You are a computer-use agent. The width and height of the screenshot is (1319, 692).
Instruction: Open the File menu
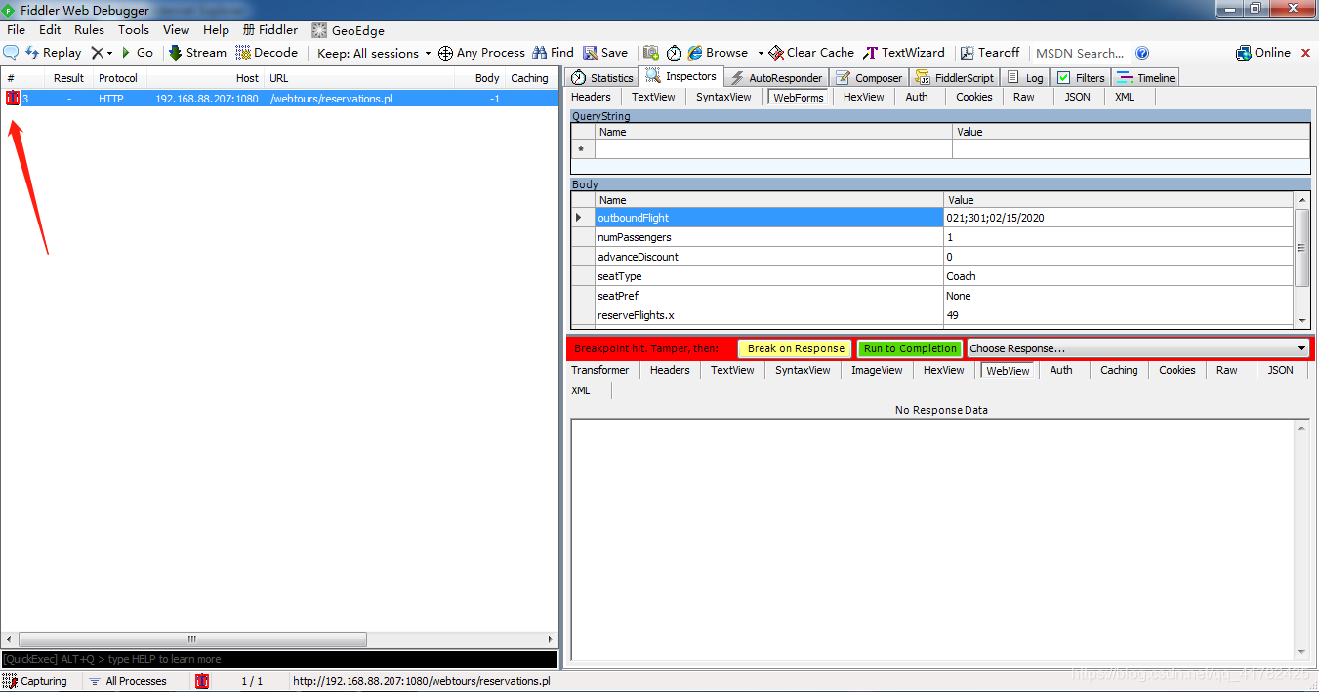(16, 30)
